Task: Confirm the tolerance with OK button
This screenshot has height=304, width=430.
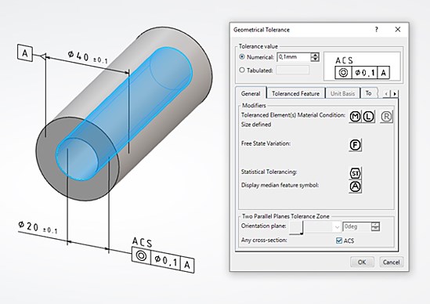Action: click(x=362, y=262)
